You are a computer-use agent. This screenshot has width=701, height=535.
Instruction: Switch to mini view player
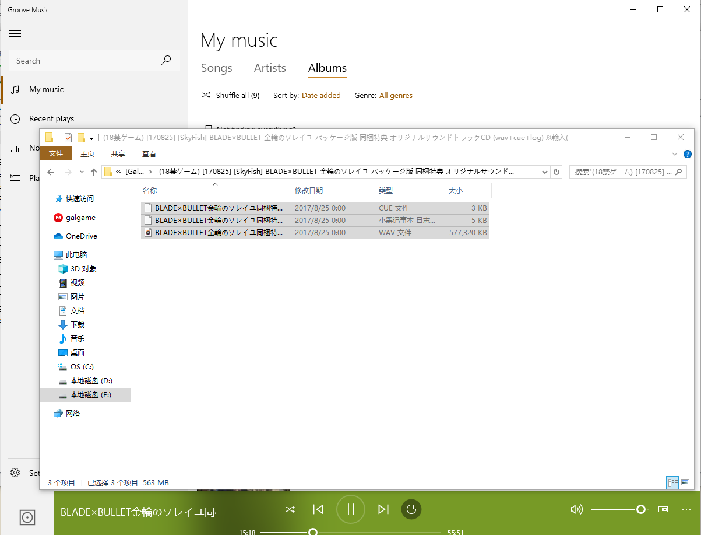coord(663,509)
